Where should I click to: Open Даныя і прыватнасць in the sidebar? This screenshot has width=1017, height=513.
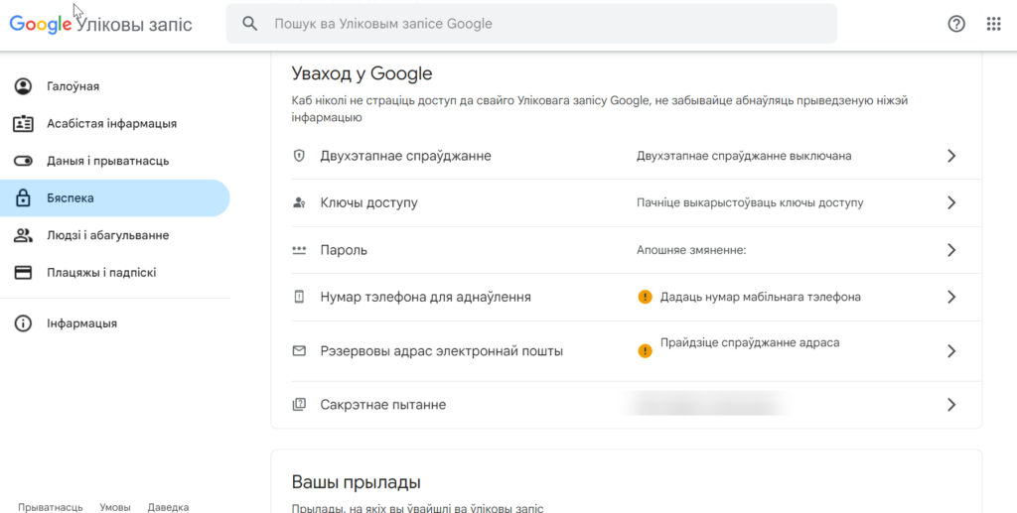pyautogui.click(x=115, y=161)
